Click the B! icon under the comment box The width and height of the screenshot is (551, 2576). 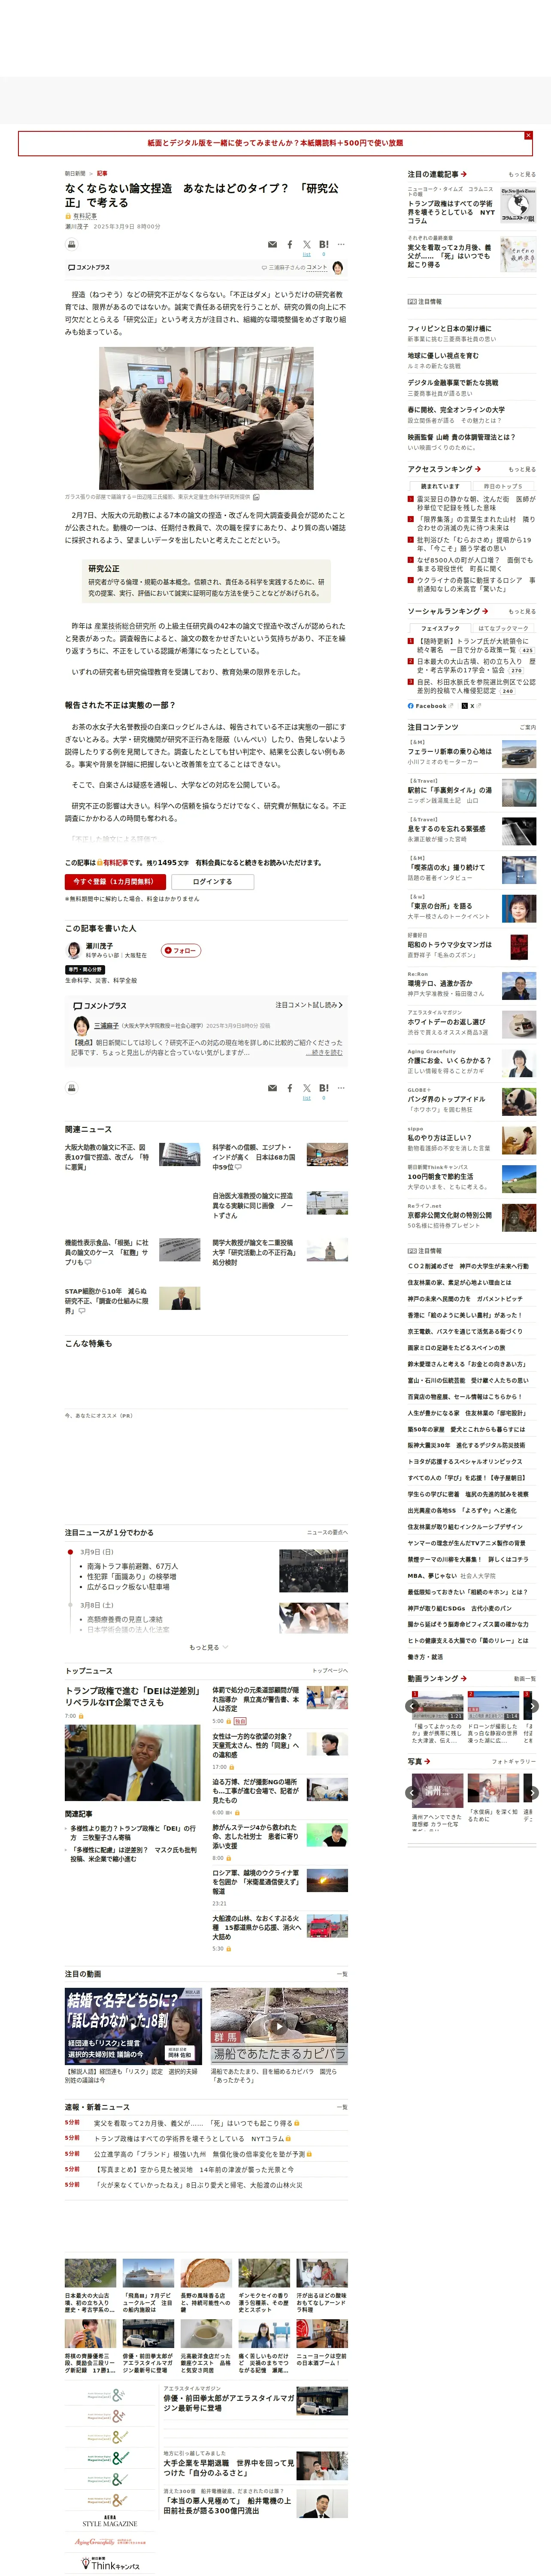pyautogui.click(x=324, y=1088)
